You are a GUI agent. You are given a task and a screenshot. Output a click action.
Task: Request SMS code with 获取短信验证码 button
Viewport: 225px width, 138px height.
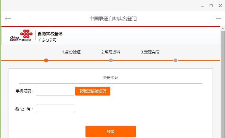[93, 91]
